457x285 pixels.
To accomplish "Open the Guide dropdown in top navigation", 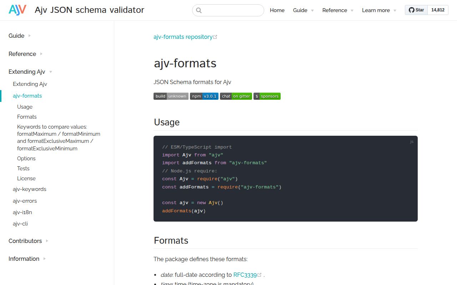I will click(x=303, y=10).
